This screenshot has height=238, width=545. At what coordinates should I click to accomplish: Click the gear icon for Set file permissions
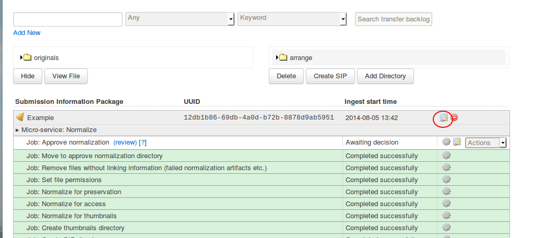446,180
